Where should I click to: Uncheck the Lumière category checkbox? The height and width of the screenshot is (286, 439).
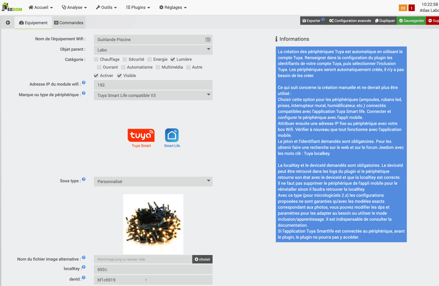tap(173, 59)
